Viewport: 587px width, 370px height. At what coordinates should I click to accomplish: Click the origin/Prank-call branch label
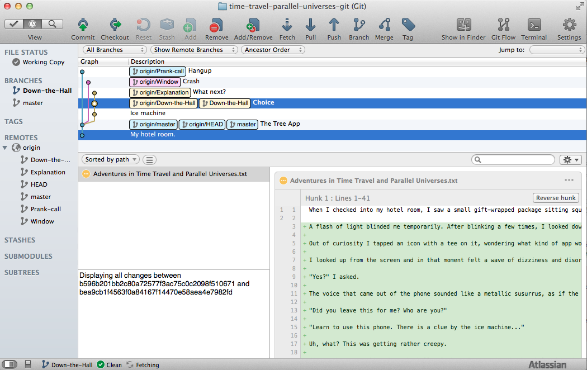tap(158, 71)
